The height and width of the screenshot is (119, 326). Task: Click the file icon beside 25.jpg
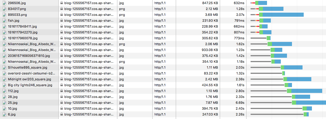(x=4, y=103)
